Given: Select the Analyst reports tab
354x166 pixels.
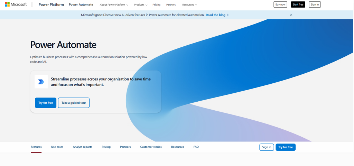Looking at the screenshot, I should click(x=83, y=147).
